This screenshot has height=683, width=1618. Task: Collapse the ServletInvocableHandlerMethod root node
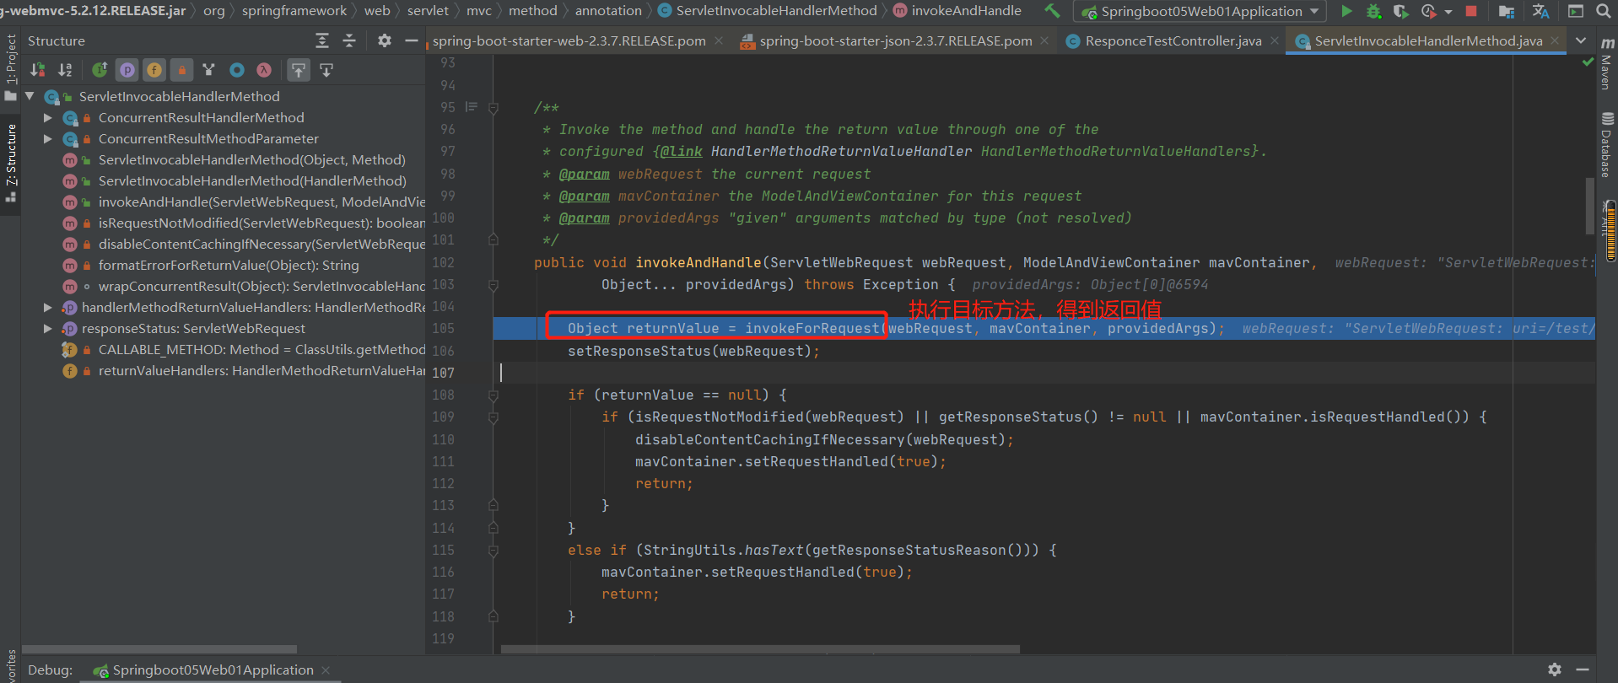click(30, 96)
